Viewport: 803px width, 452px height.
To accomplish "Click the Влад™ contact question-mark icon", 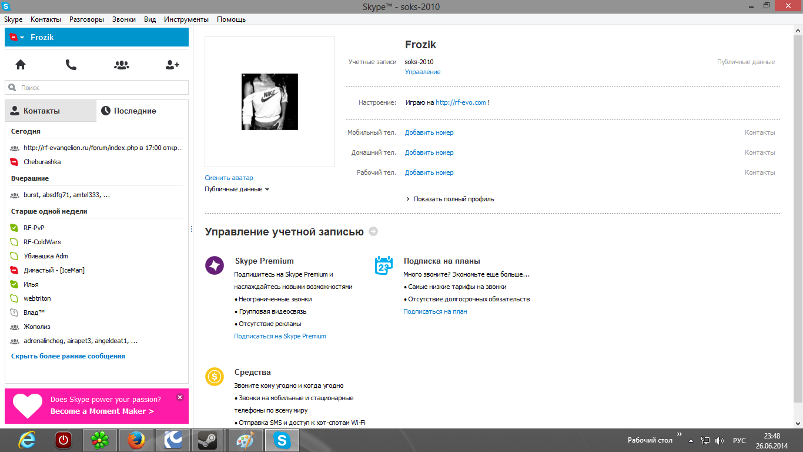I will (x=15, y=313).
